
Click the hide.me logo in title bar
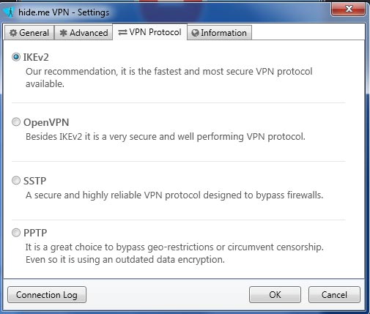coord(10,12)
